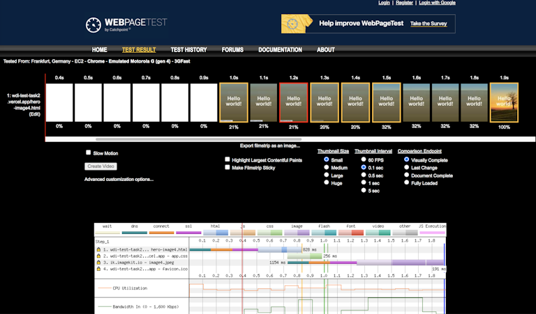Click lock icon beside image4.jpeg request
536x314 pixels.
point(98,262)
